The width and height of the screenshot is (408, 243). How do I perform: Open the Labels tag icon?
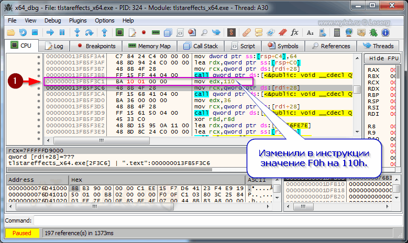pos(271,32)
